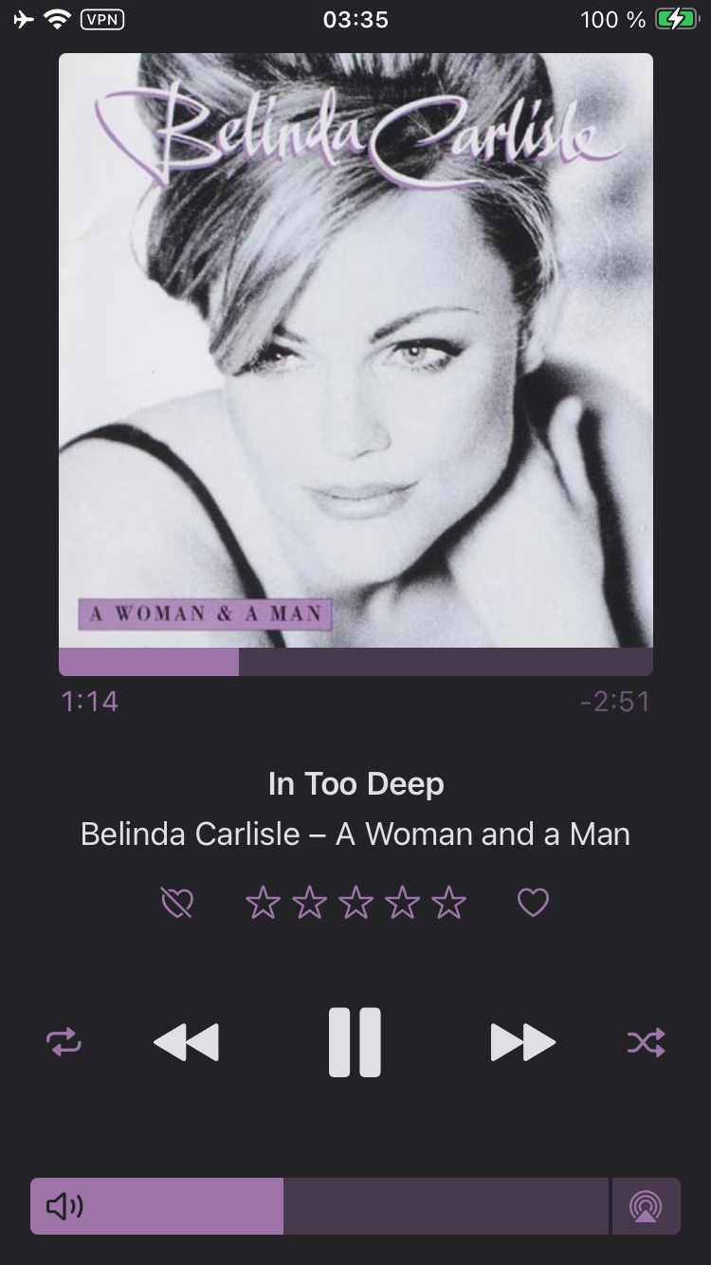The width and height of the screenshot is (711, 1265).
Task: Skip to the next track
Action: [x=523, y=1042]
